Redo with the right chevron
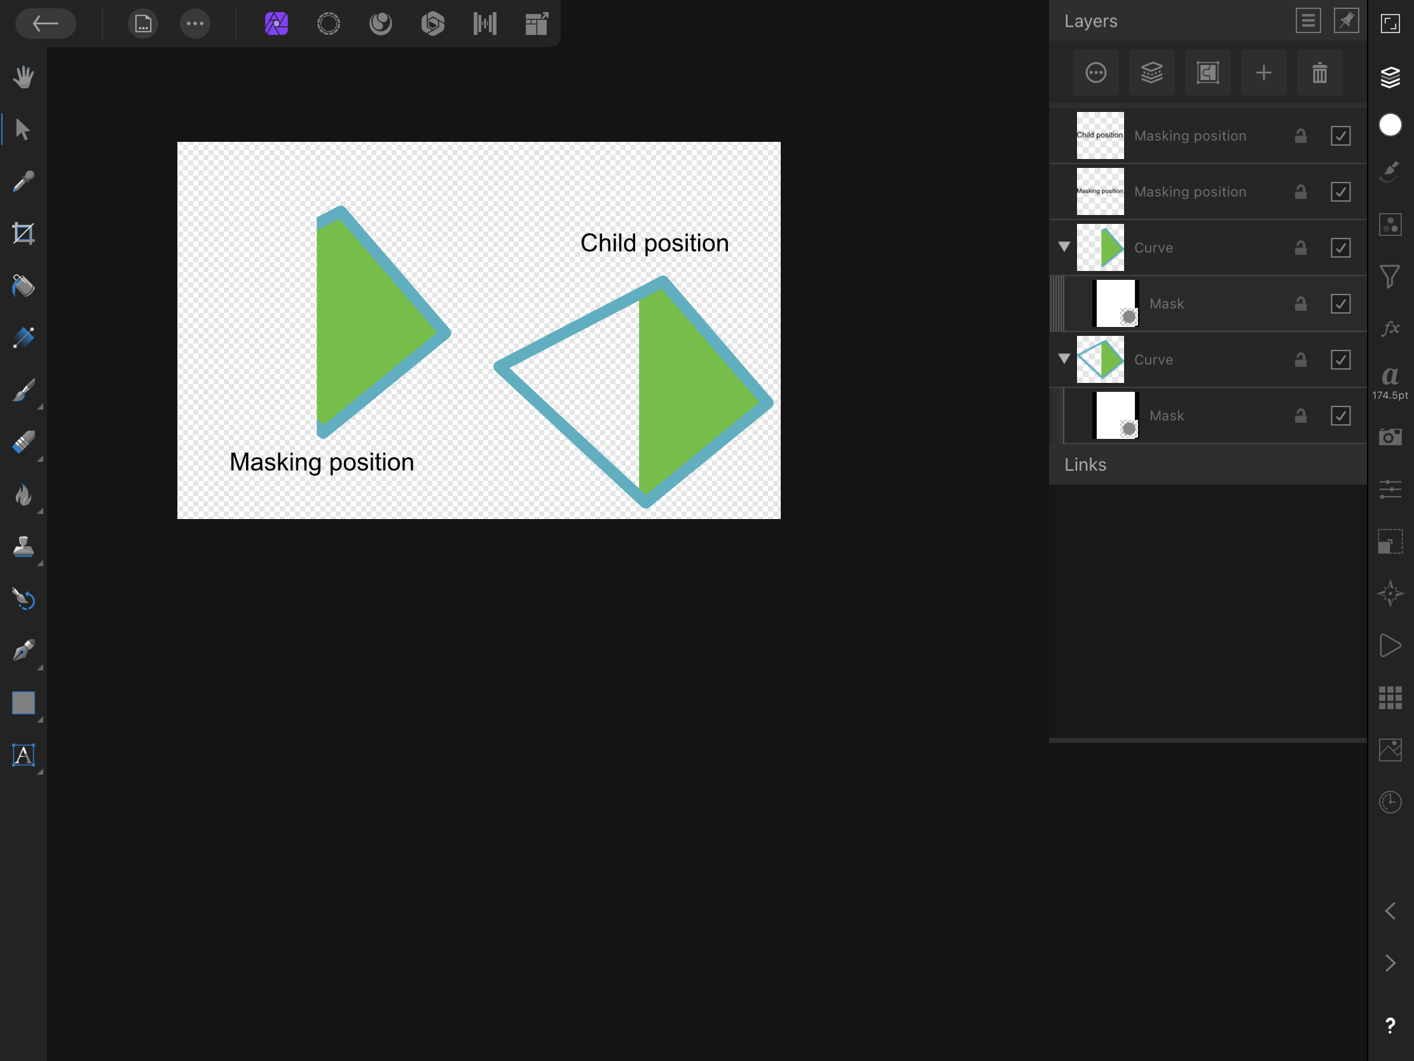1414x1061 pixels. 1390,963
